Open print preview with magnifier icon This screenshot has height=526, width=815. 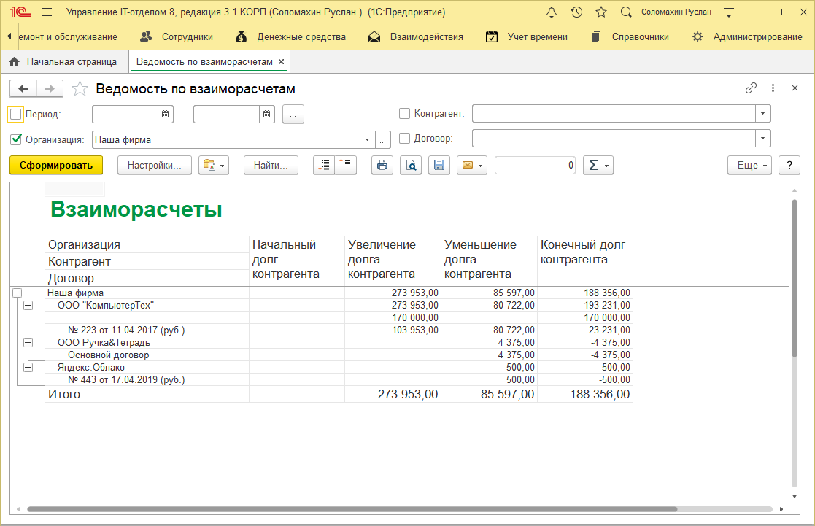point(411,166)
